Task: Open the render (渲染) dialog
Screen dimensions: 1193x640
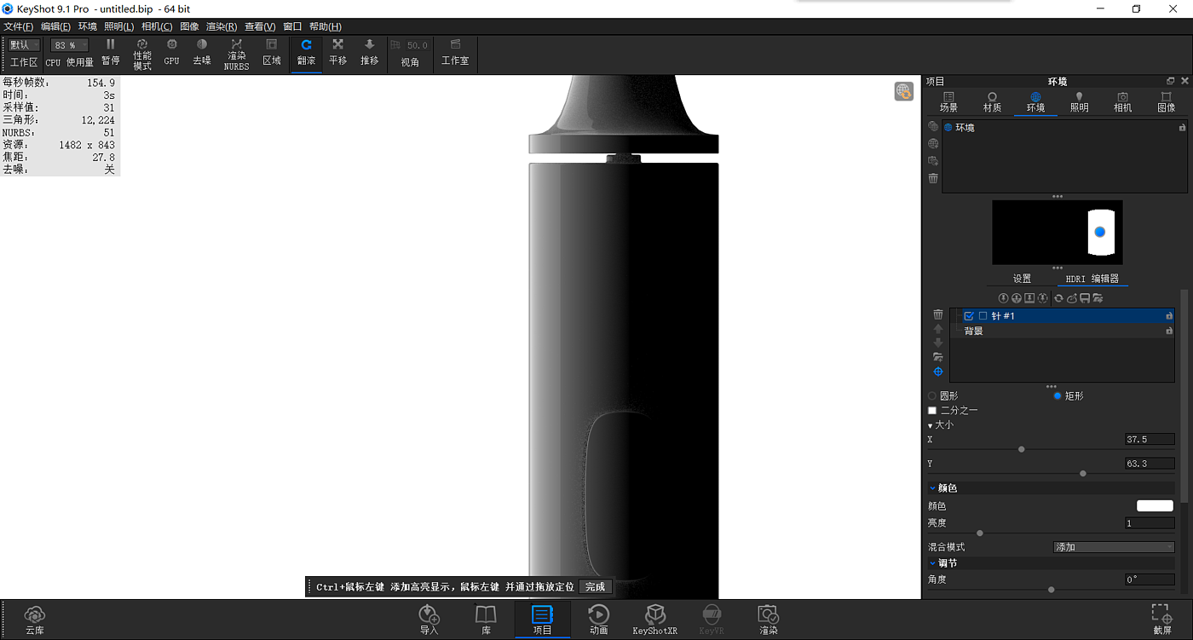Action: [x=769, y=620]
